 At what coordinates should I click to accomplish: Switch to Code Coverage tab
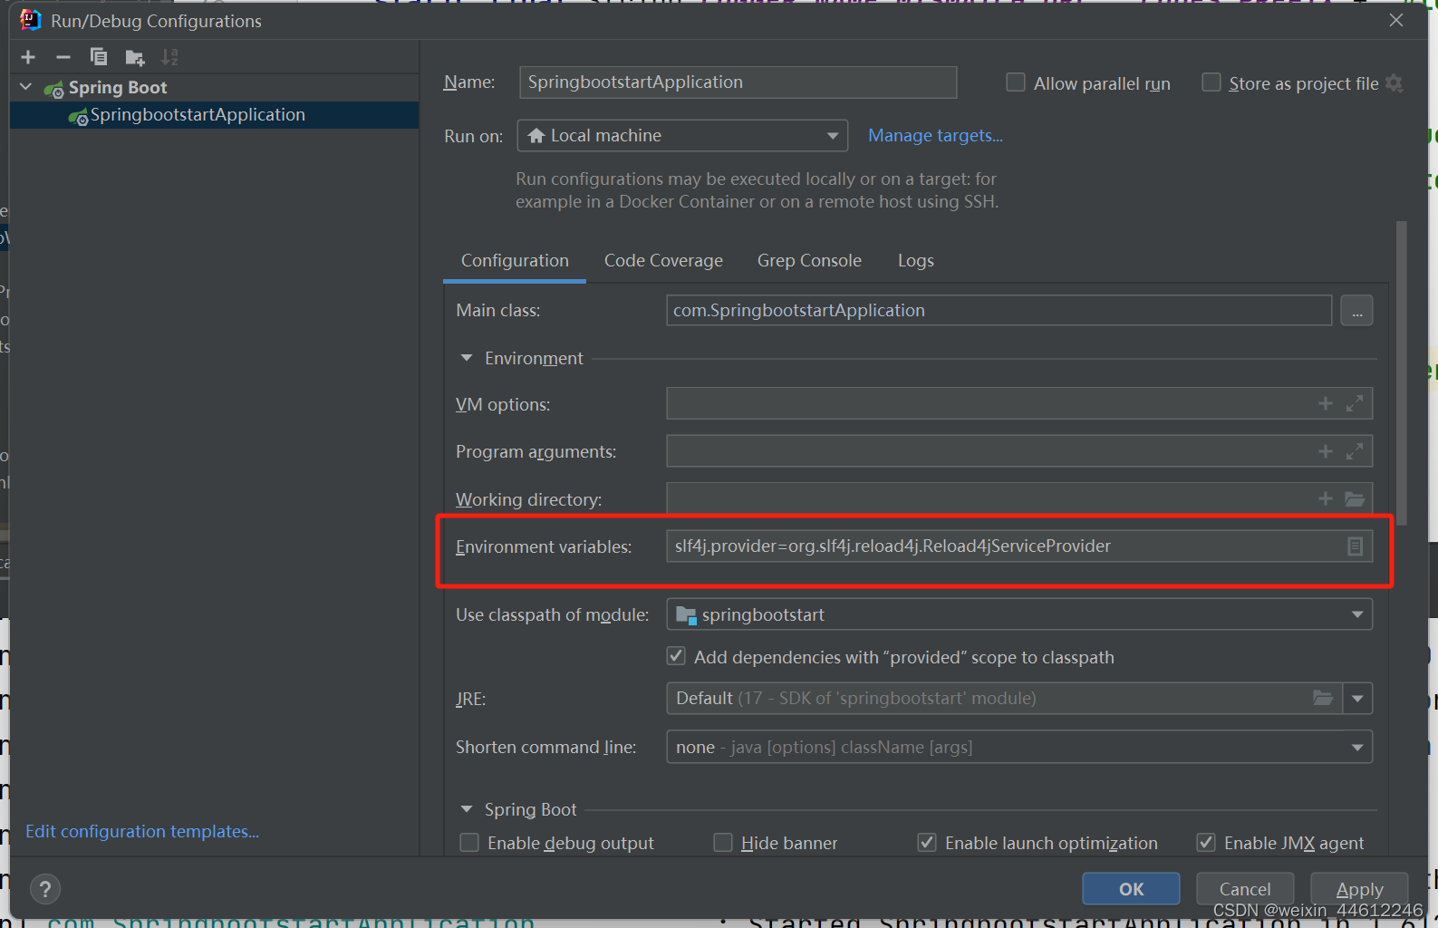(663, 261)
